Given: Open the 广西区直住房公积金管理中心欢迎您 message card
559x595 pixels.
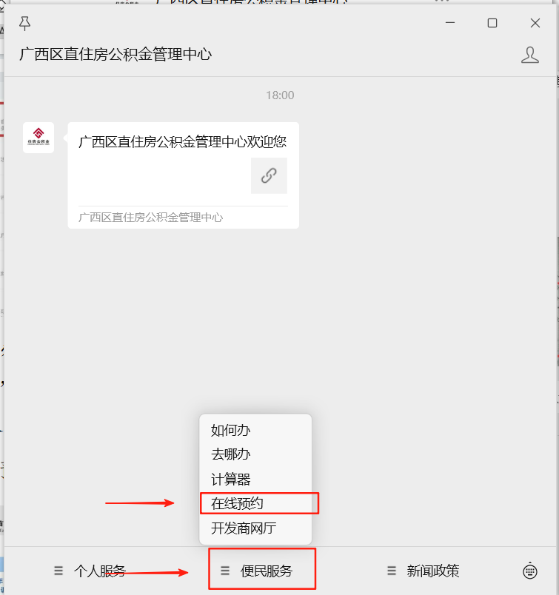Looking at the screenshot, I should tap(183, 175).
